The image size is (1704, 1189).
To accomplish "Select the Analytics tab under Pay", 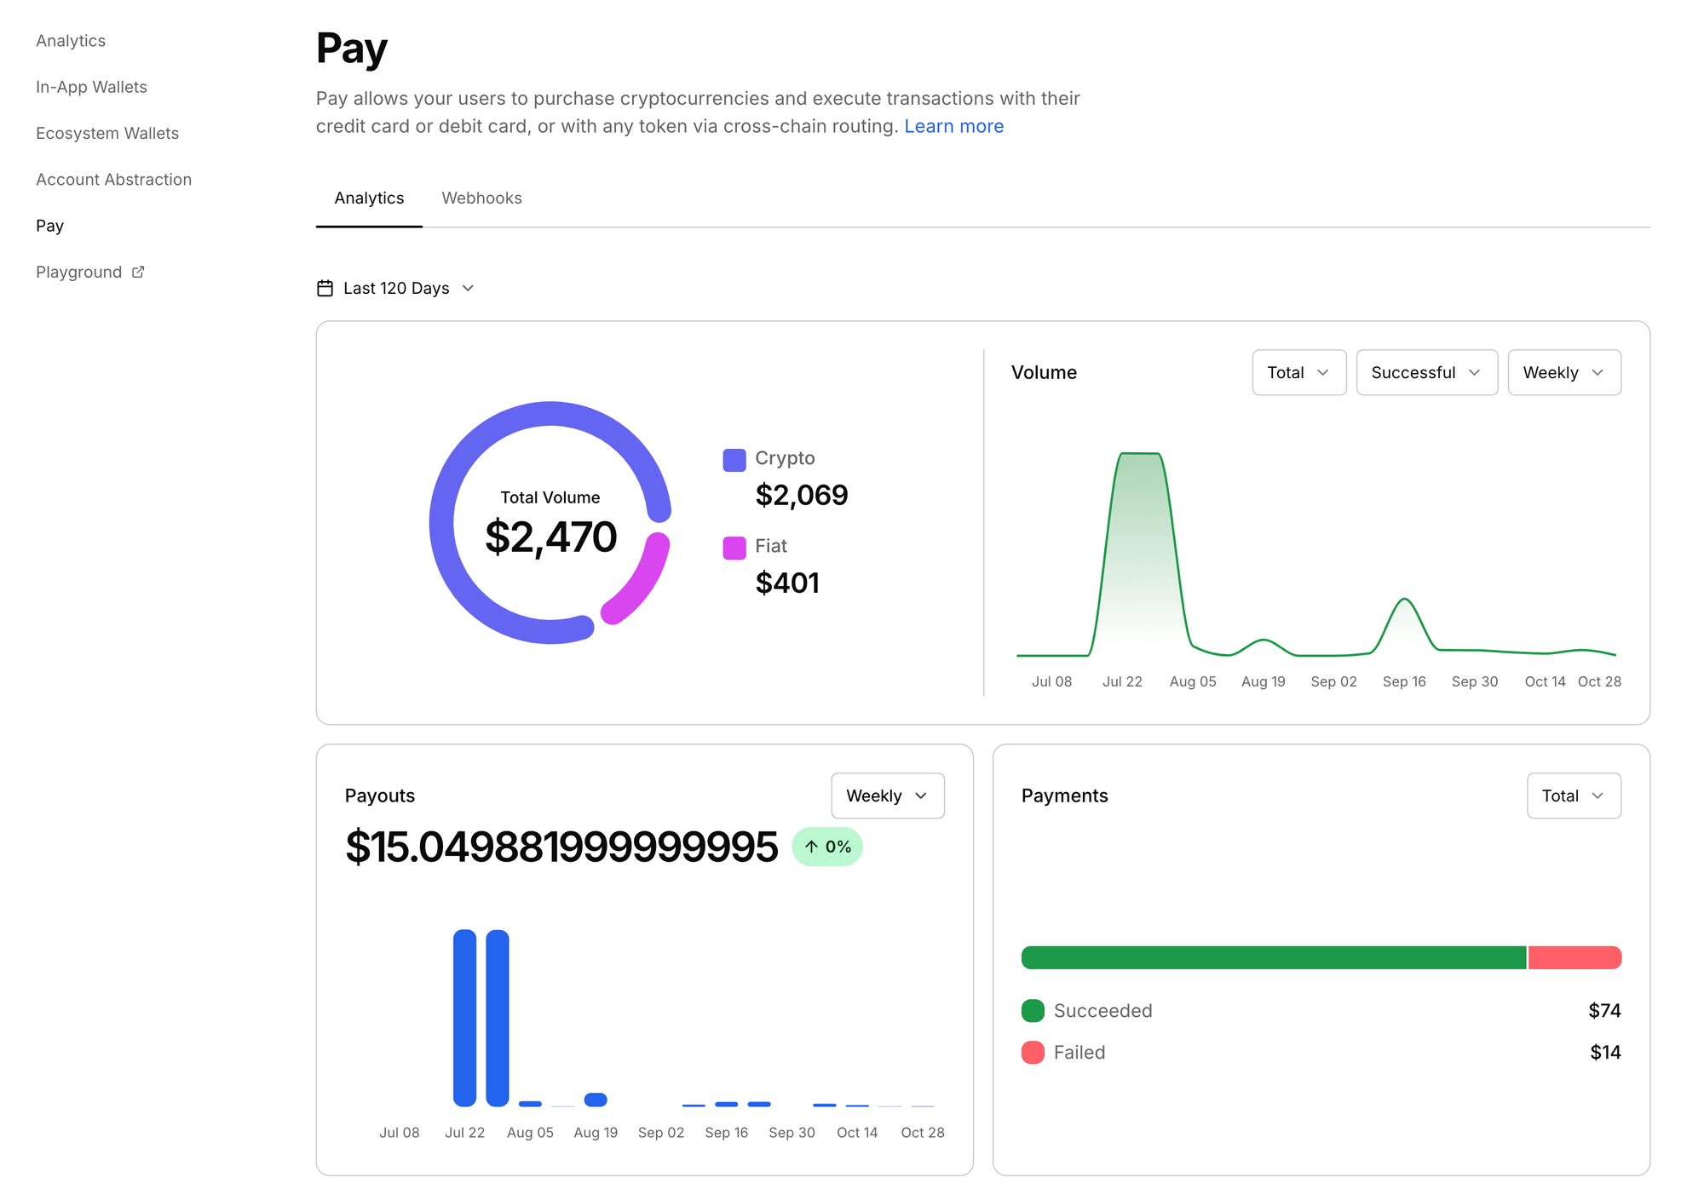I will point(369,198).
